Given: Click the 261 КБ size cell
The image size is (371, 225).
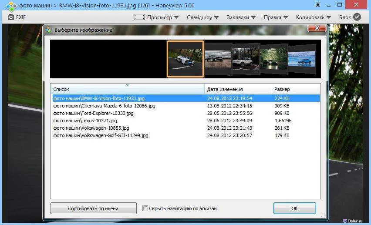Looking at the screenshot, I should click(282, 128).
